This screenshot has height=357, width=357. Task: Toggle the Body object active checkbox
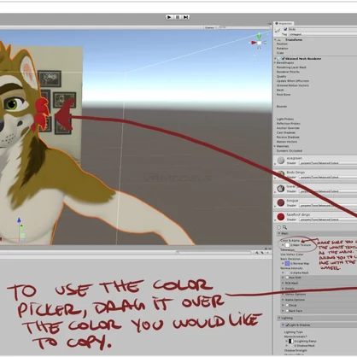[285, 29]
